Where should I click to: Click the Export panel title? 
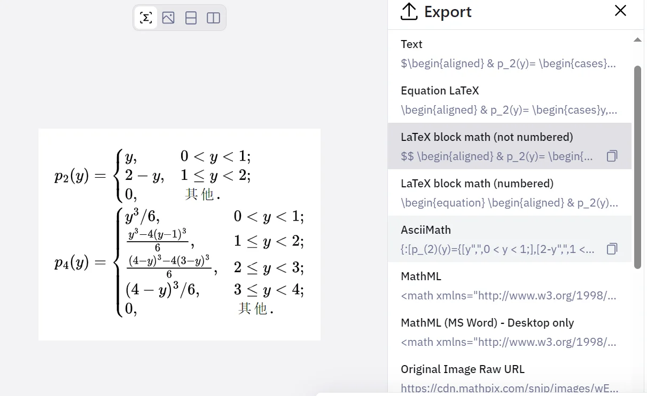pos(448,11)
